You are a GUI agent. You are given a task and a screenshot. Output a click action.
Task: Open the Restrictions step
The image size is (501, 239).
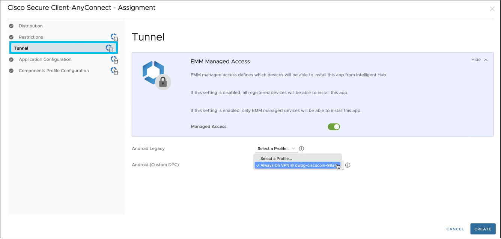(x=31, y=37)
